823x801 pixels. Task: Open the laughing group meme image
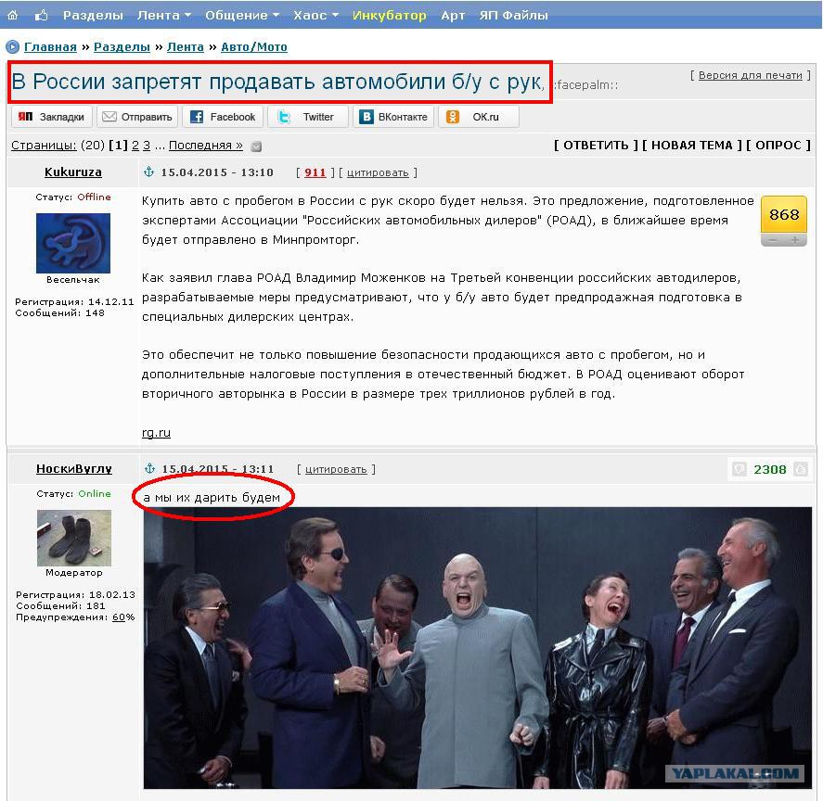point(478,647)
